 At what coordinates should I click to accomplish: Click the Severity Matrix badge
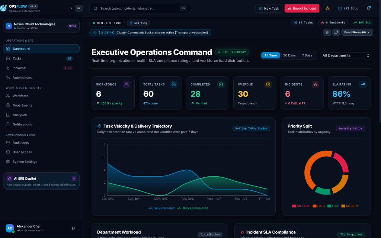point(350,128)
